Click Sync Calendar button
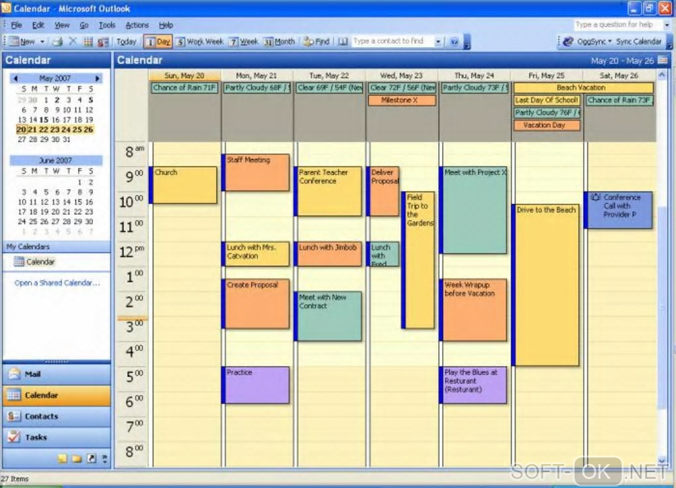 [x=638, y=41]
